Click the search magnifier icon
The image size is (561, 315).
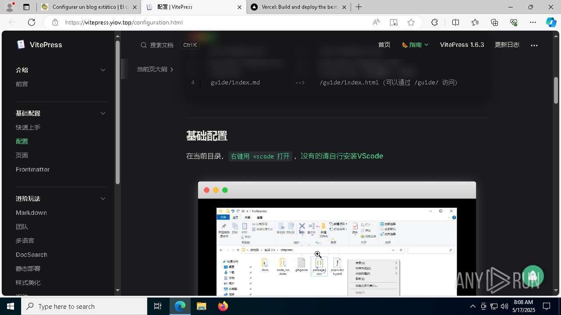[144, 45]
